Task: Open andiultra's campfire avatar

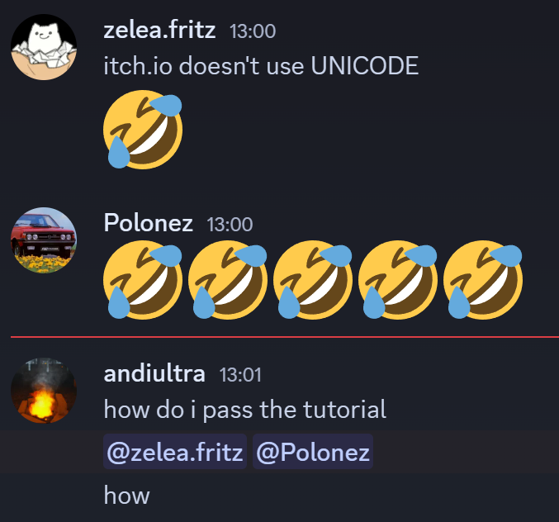Action: click(44, 391)
